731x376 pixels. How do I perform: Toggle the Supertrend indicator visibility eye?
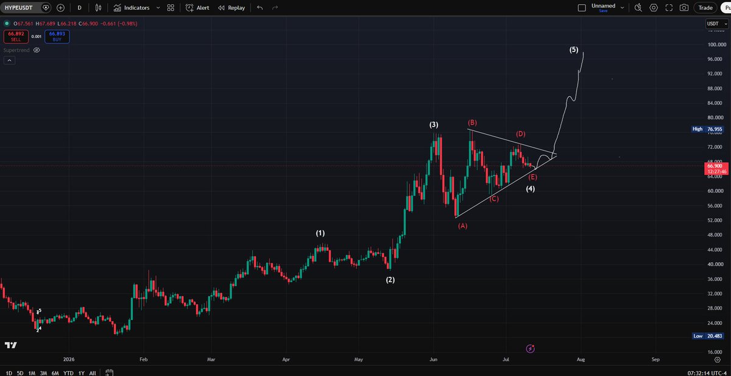37,50
